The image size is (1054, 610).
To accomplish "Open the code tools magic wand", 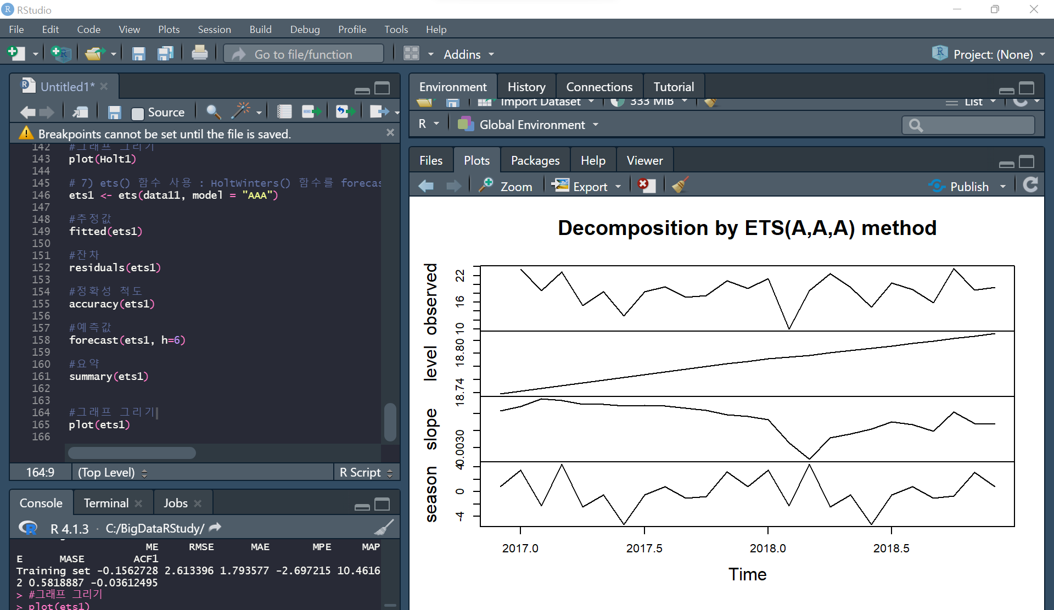I will coord(240,111).
